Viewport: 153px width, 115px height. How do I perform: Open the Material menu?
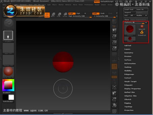click(68, 5)
